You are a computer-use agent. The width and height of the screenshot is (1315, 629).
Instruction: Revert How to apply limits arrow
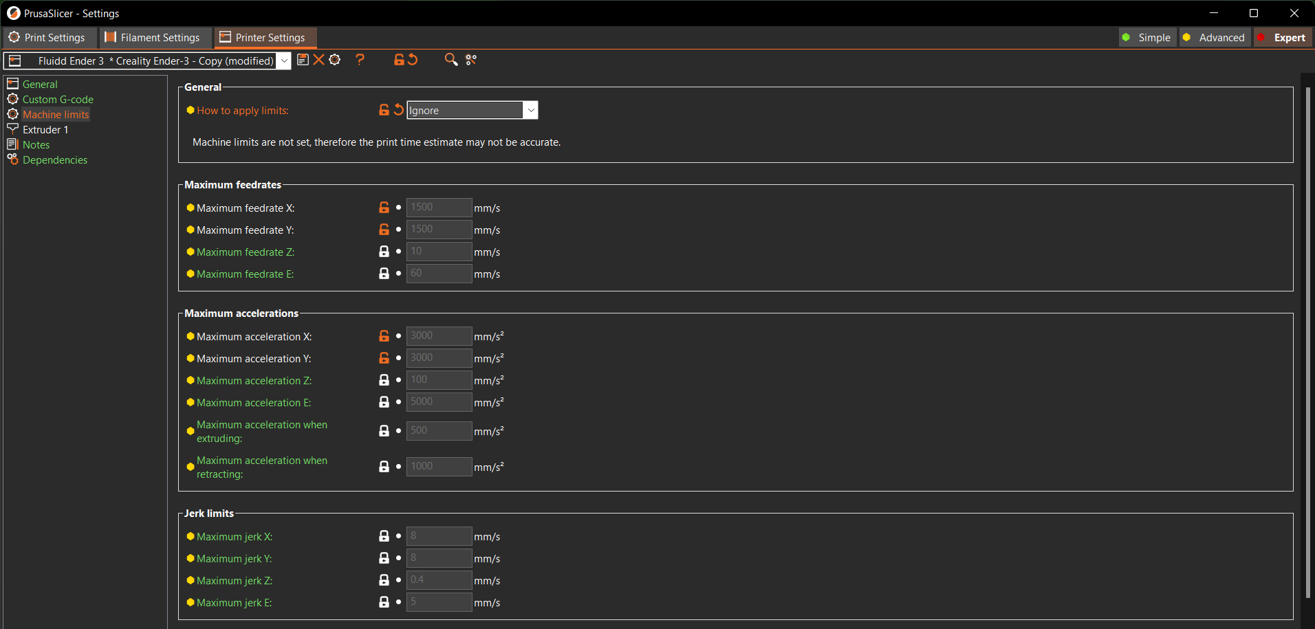coord(398,110)
